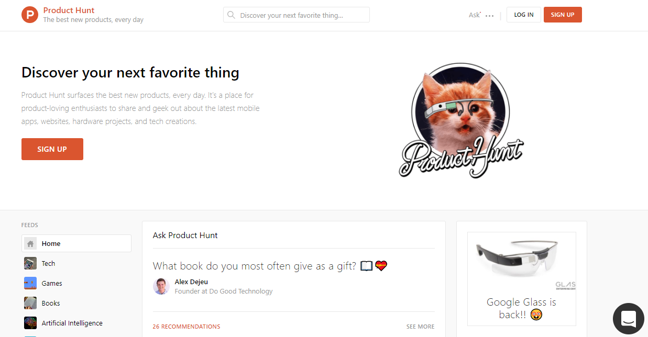The height and width of the screenshot is (337, 648).
Task: View the 26 recommendations link
Action: pos(186,327)
